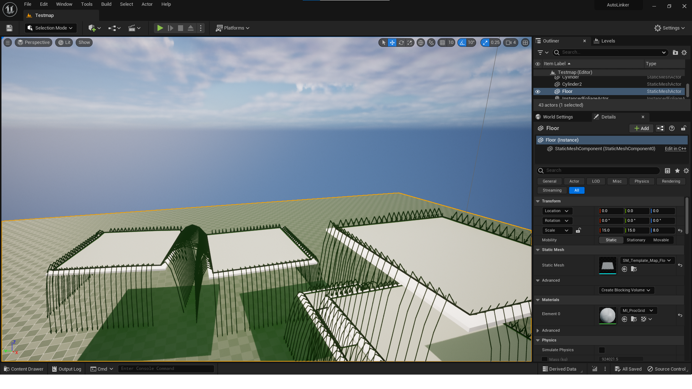The image size is (692, 389).
Task: Click the Outliner new folder icon
Action: coord(675,53)
